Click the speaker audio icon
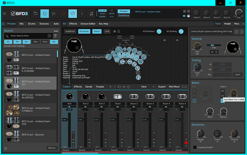This screenshot has width=247, height=155. [x=184, y=16]
